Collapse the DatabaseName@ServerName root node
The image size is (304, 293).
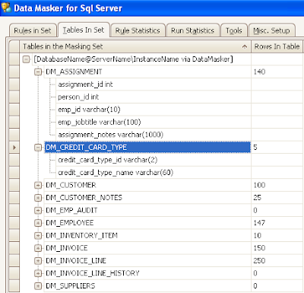tap(26, 59)
